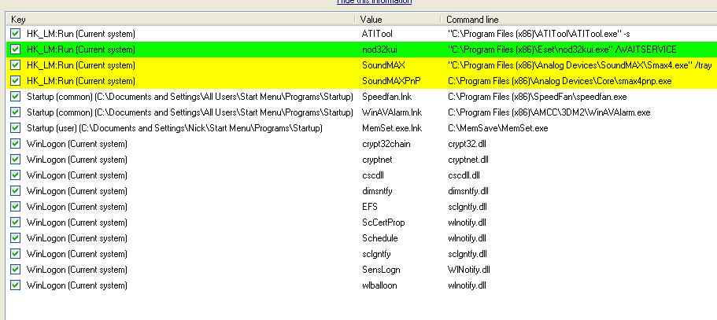The height and width of the screenshot is (320, 717).
Task: Toggle the cryptnet WinLogon checkbox
Action: tap(16, 160)
